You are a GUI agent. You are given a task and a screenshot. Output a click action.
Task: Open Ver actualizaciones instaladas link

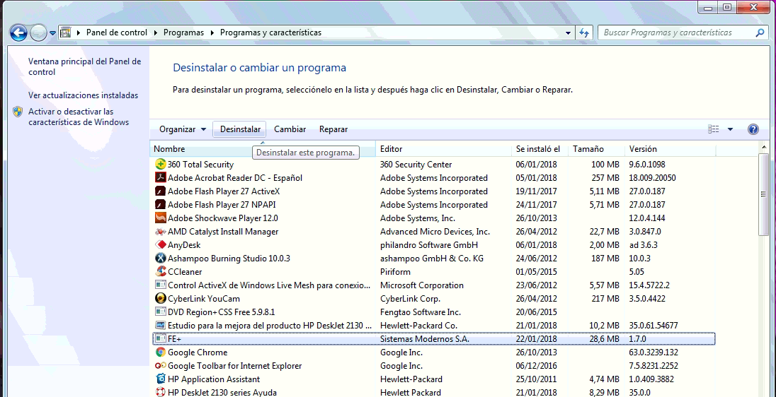(x=83, y=95)
